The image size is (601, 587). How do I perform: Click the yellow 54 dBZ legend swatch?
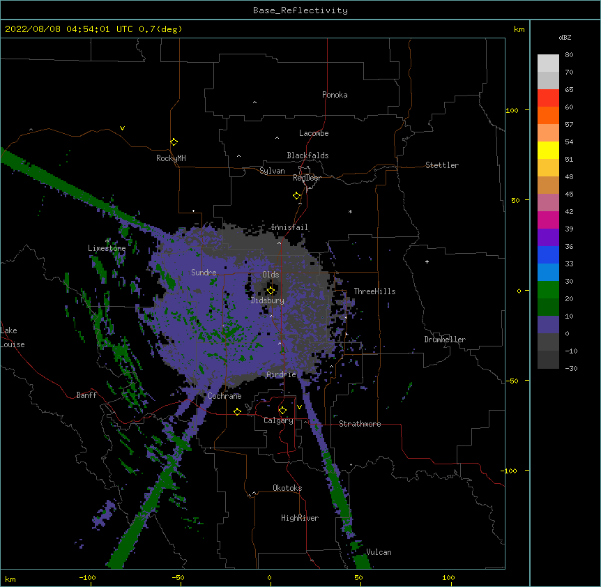[548, 150]
